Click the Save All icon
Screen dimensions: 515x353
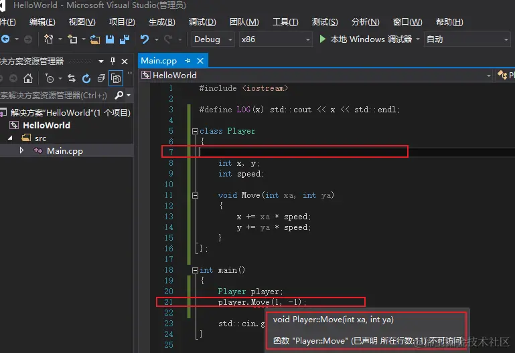coord(125,39)
